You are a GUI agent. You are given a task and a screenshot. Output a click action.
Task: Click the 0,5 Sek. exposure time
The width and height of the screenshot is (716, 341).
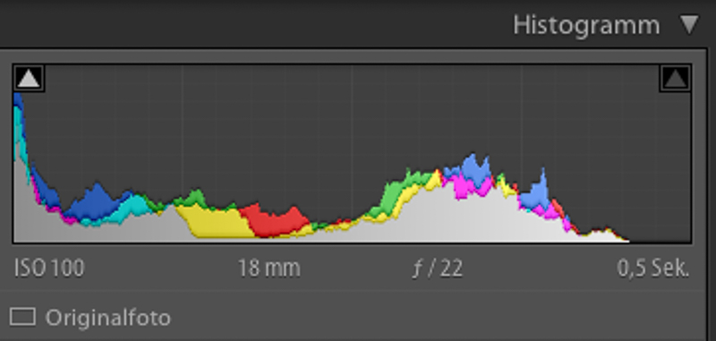[653, 269]
